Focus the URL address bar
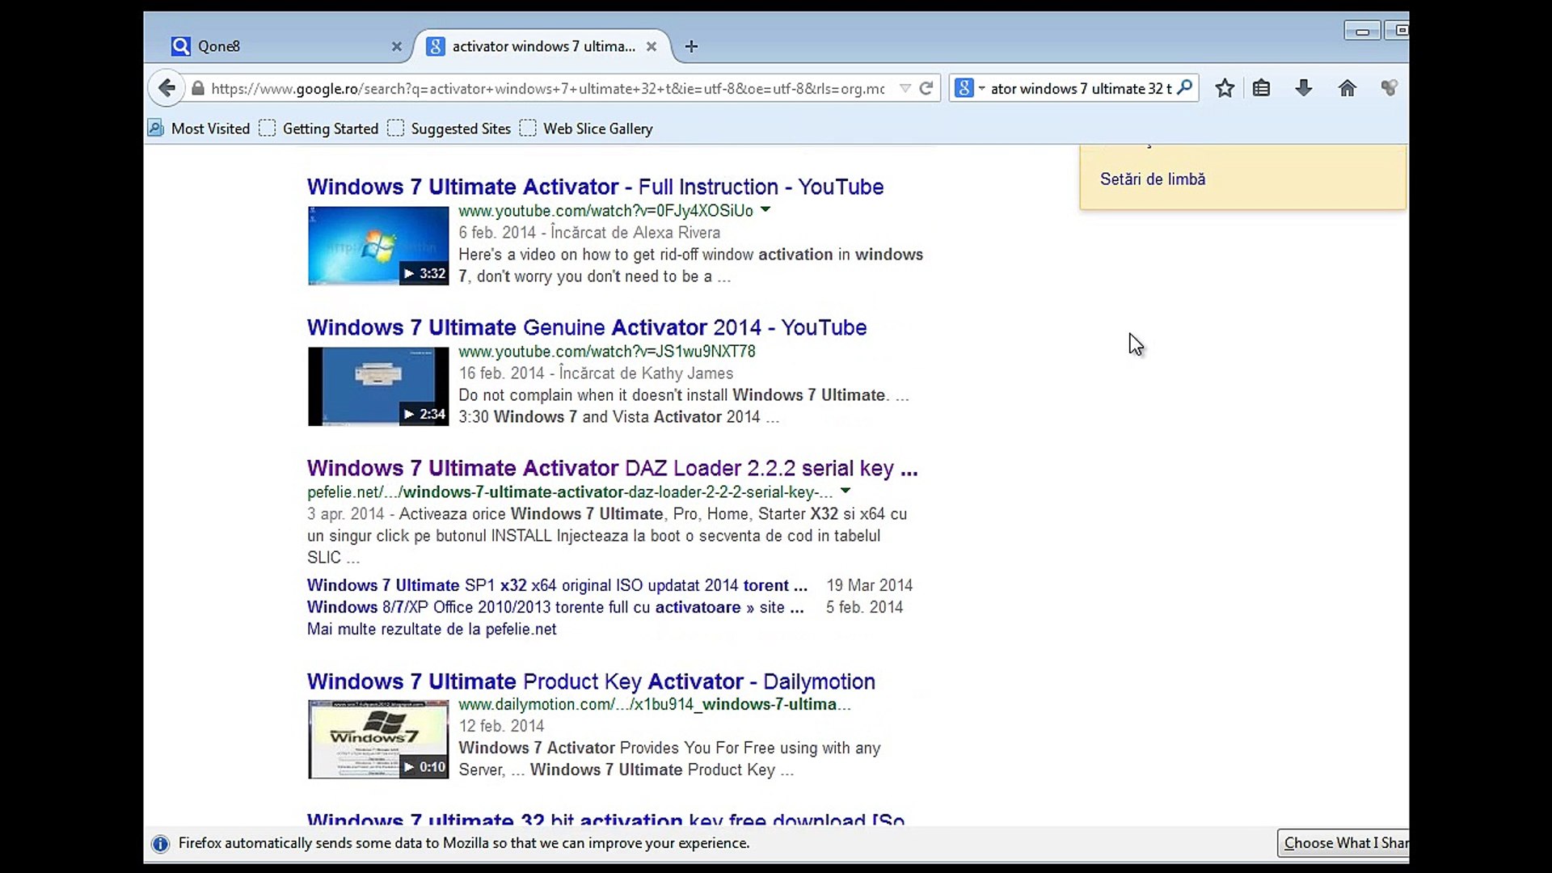1552x873 pixels. (x=547, y=89)
